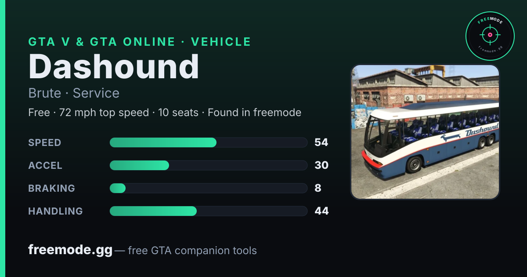The image size is (527, 277).
Task: Click the ACCEL label
Action: [45, 165]
